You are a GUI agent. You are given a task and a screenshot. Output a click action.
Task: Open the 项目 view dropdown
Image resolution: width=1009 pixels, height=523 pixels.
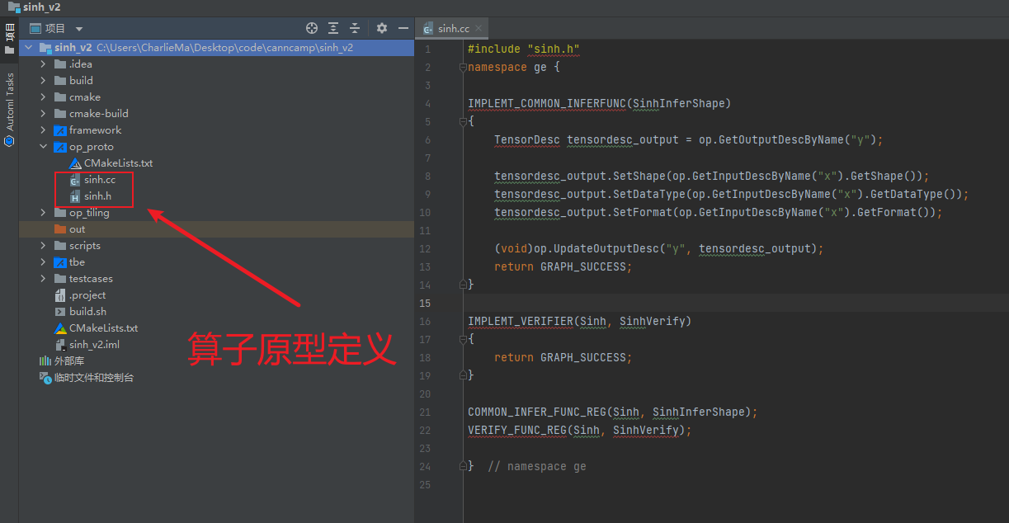point(78,29)
